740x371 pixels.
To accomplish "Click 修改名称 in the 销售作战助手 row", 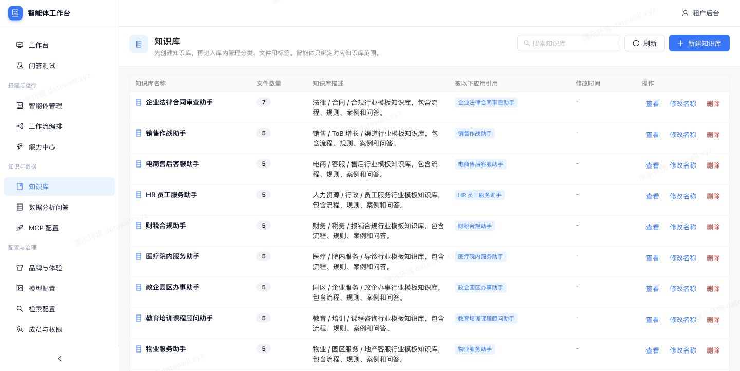I will click(x=683, y=135).
